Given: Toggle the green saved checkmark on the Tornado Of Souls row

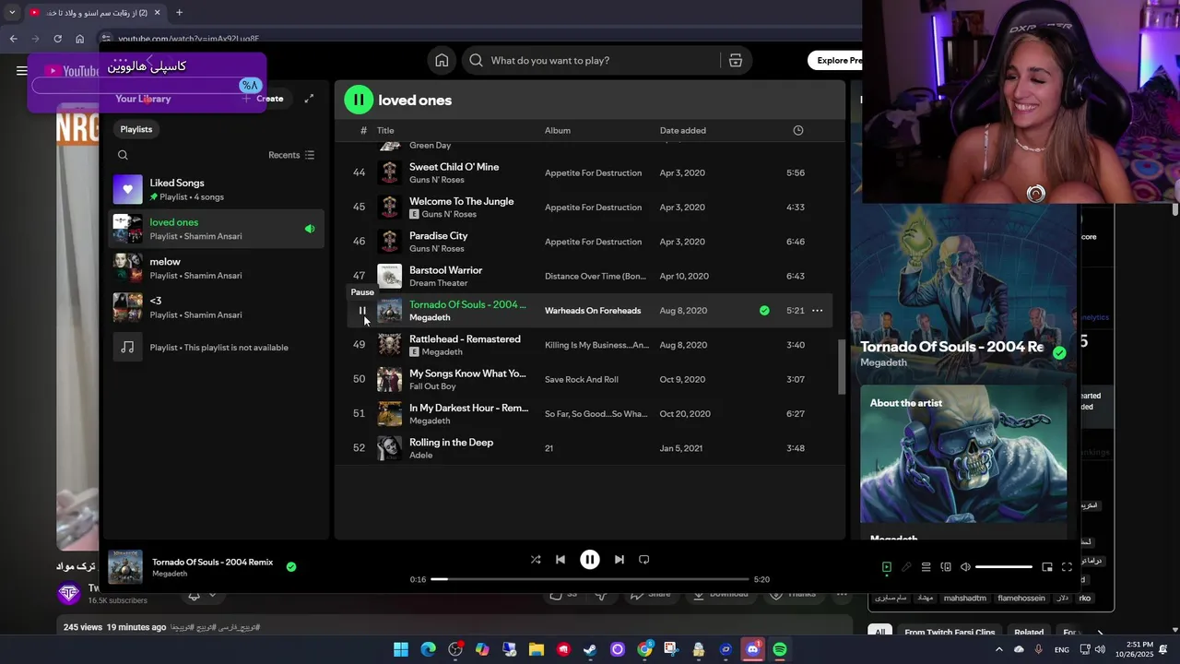Looking at the screenshot, I should pyautogui.click(x=764, y=311).
